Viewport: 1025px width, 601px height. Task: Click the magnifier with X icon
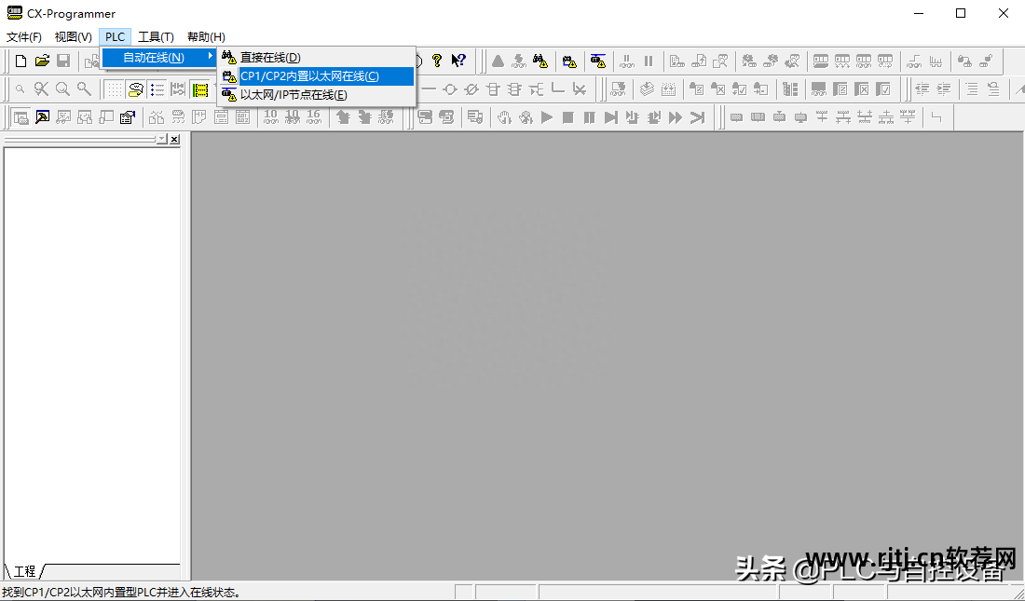click(42, 89)
